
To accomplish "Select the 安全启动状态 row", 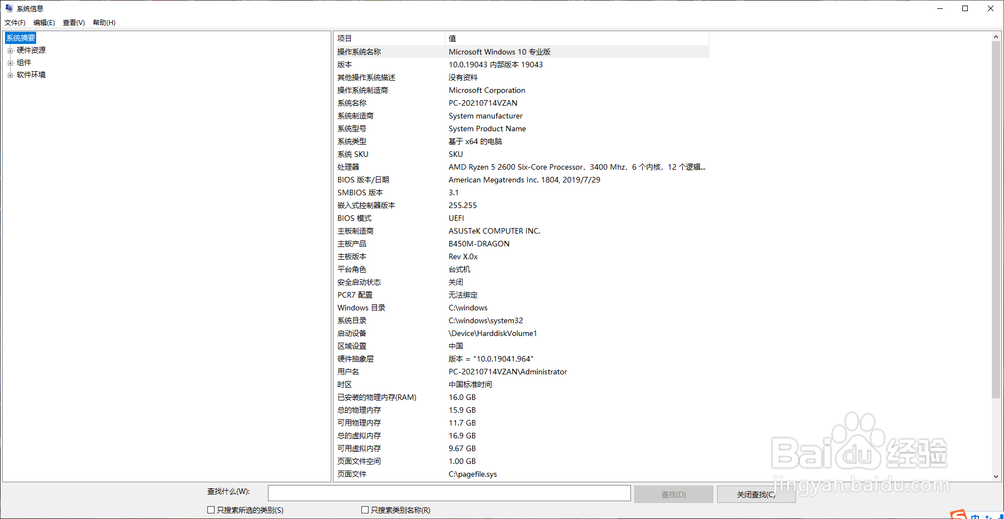I will [521, 282].
